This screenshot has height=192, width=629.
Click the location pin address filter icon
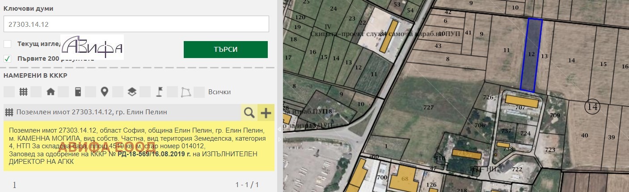[x=105, y=92]
